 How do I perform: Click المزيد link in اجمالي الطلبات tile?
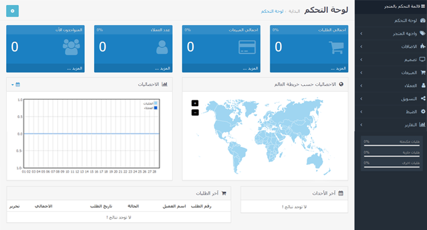pos(339,69)
